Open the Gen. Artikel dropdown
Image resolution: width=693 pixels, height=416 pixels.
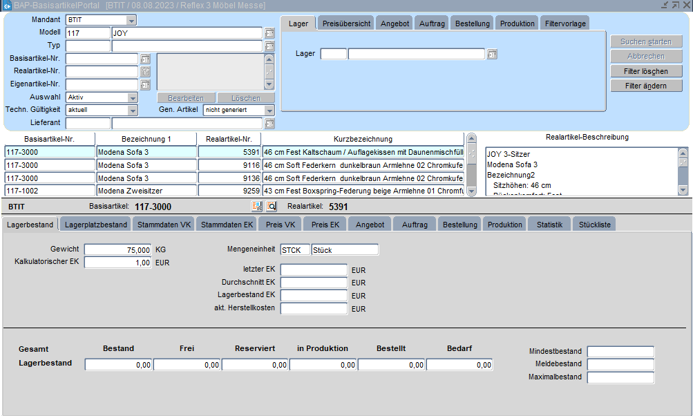pyautogui.click(x=269, y=110)
